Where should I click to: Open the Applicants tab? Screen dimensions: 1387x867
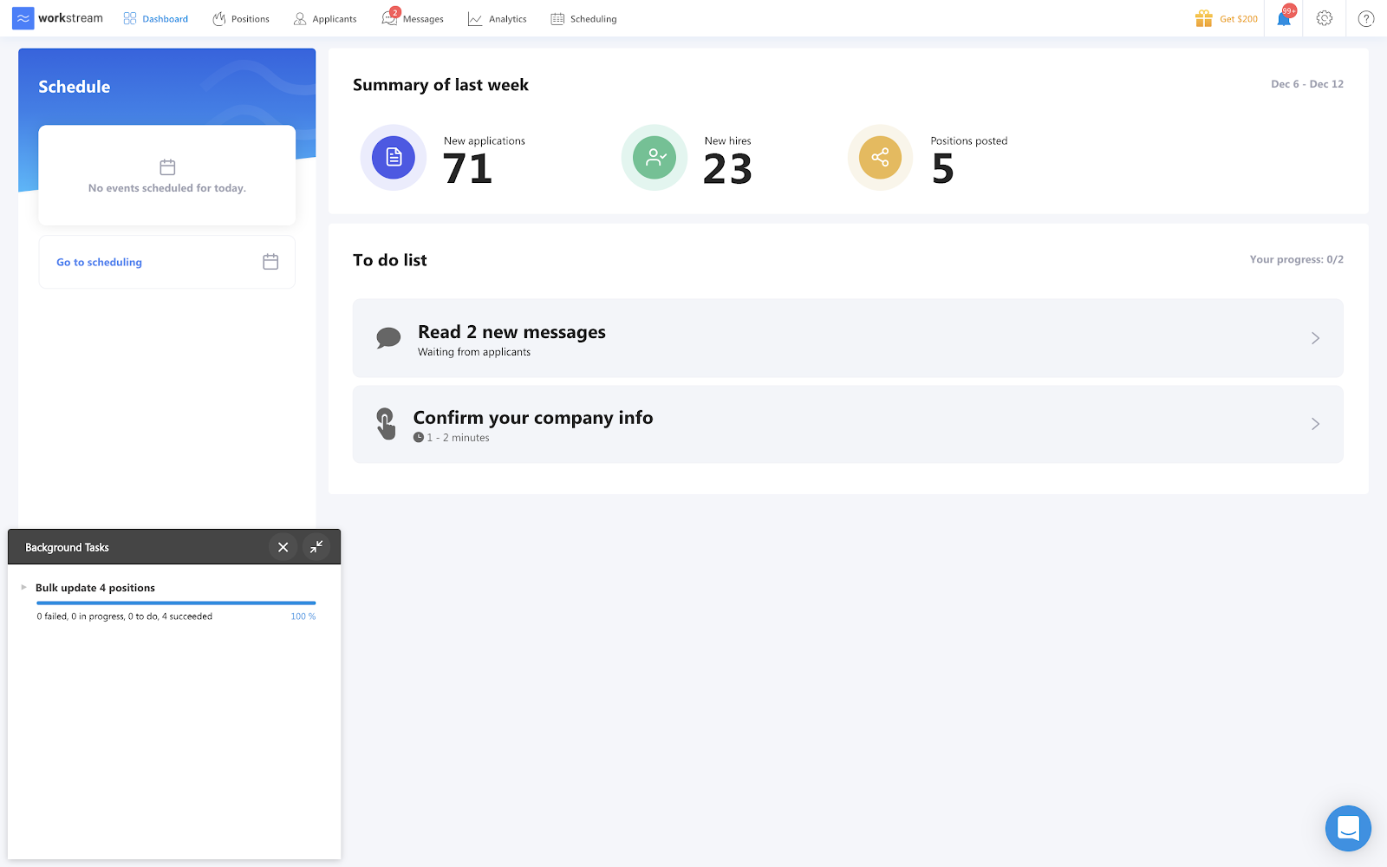coord(325,18)
